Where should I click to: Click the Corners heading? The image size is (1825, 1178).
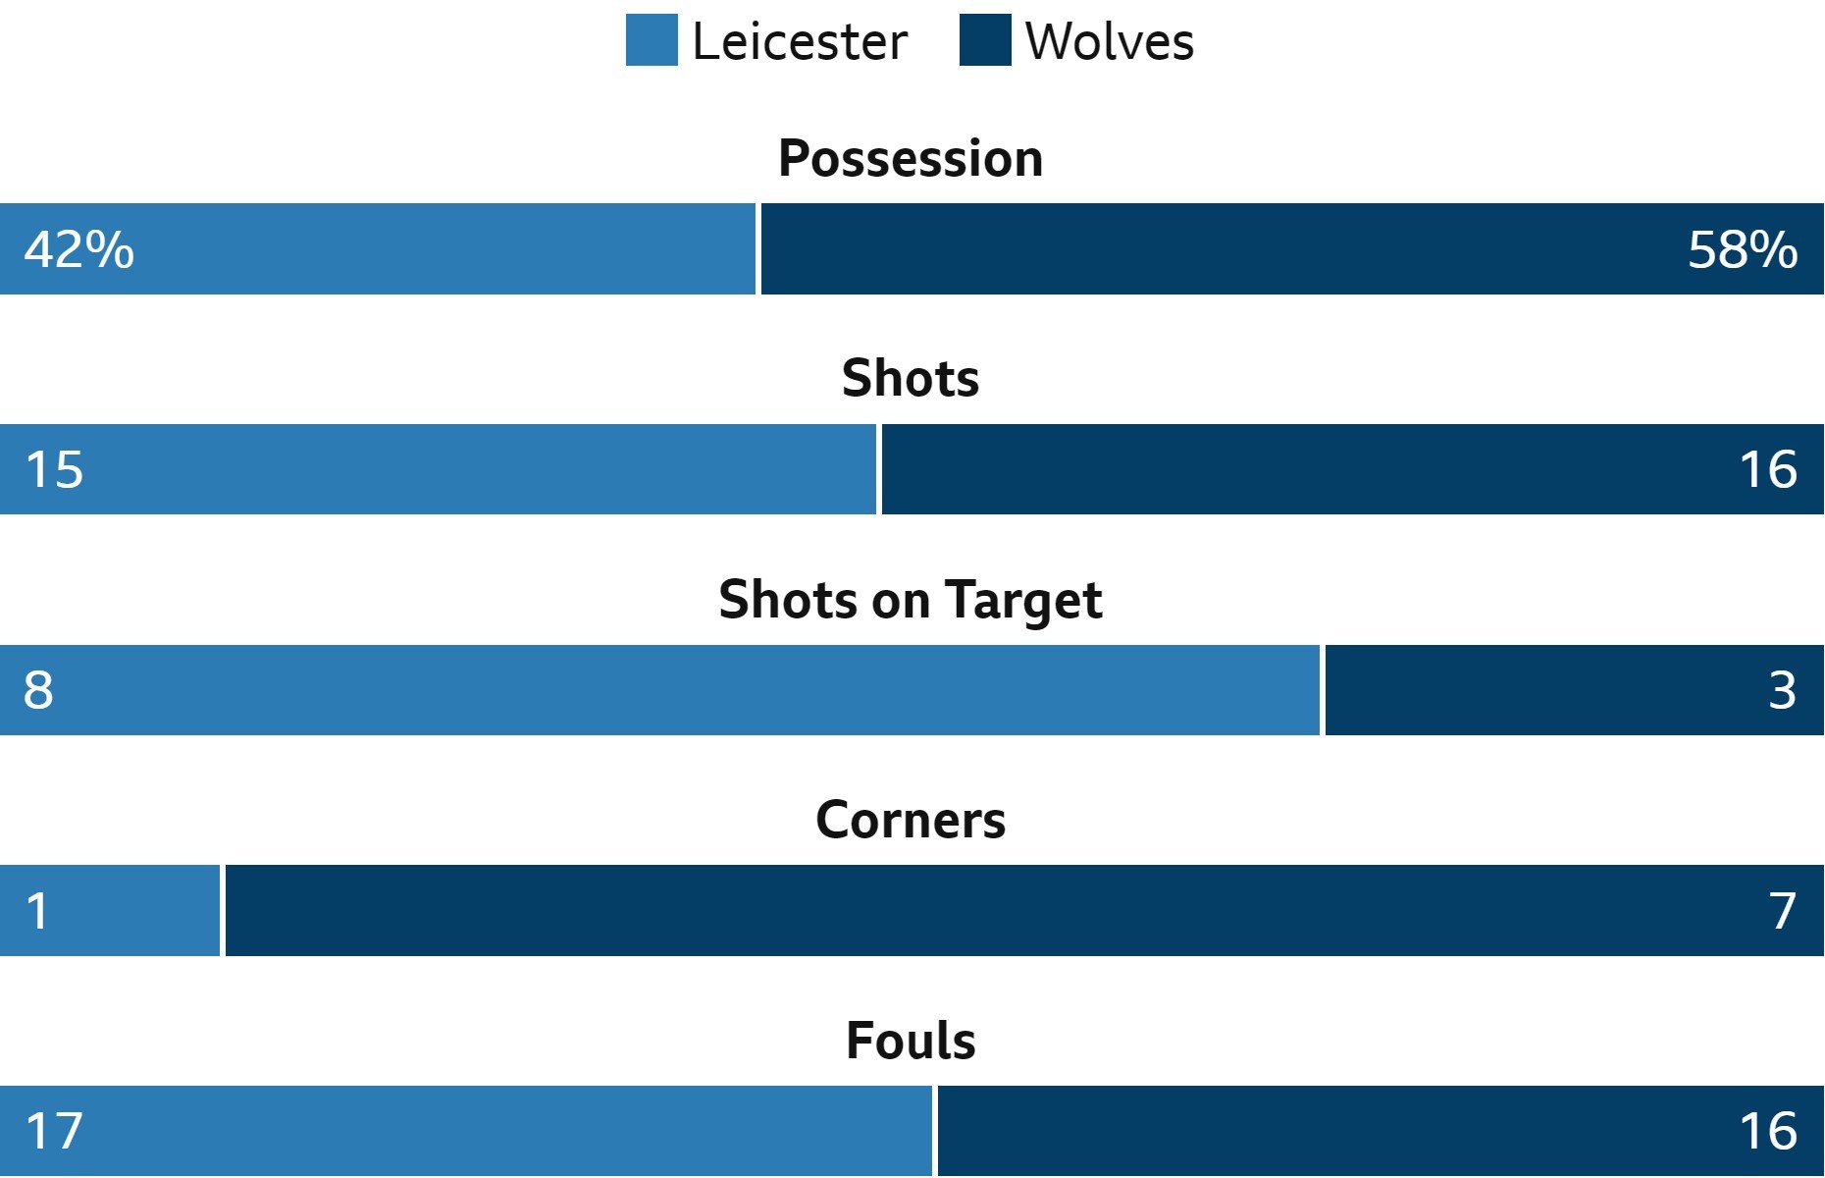tap(911, 820)
